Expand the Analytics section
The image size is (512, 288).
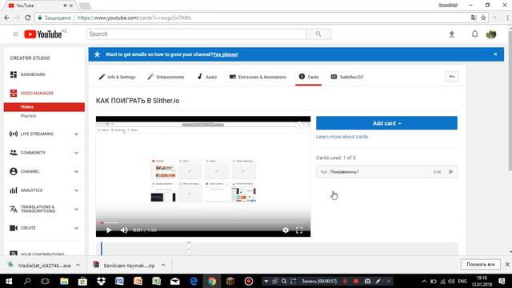click(76, 190)
